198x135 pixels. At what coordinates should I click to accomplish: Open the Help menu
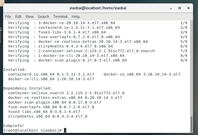(76, 17)
